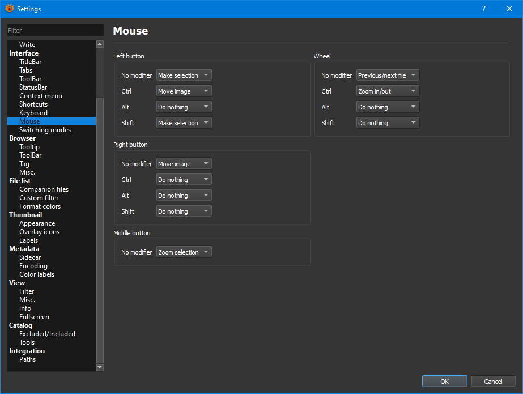Viewport: 523px width, 394px height.
Task: Open Format colors under File list
Action: point(40,206)
